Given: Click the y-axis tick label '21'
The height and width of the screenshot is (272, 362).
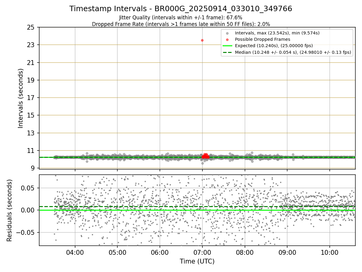Looking at the screenshot, I should pos(31,63).
